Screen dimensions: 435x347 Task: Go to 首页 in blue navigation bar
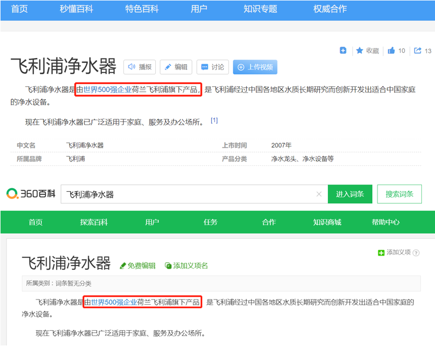pyautogui.click(x=19, y=9)
